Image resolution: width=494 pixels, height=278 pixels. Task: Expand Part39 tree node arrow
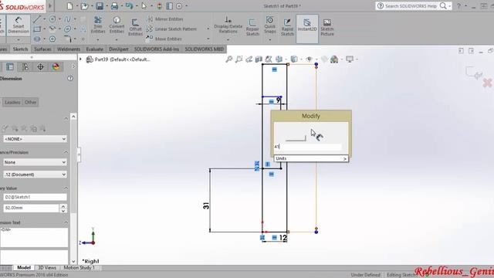80,59
